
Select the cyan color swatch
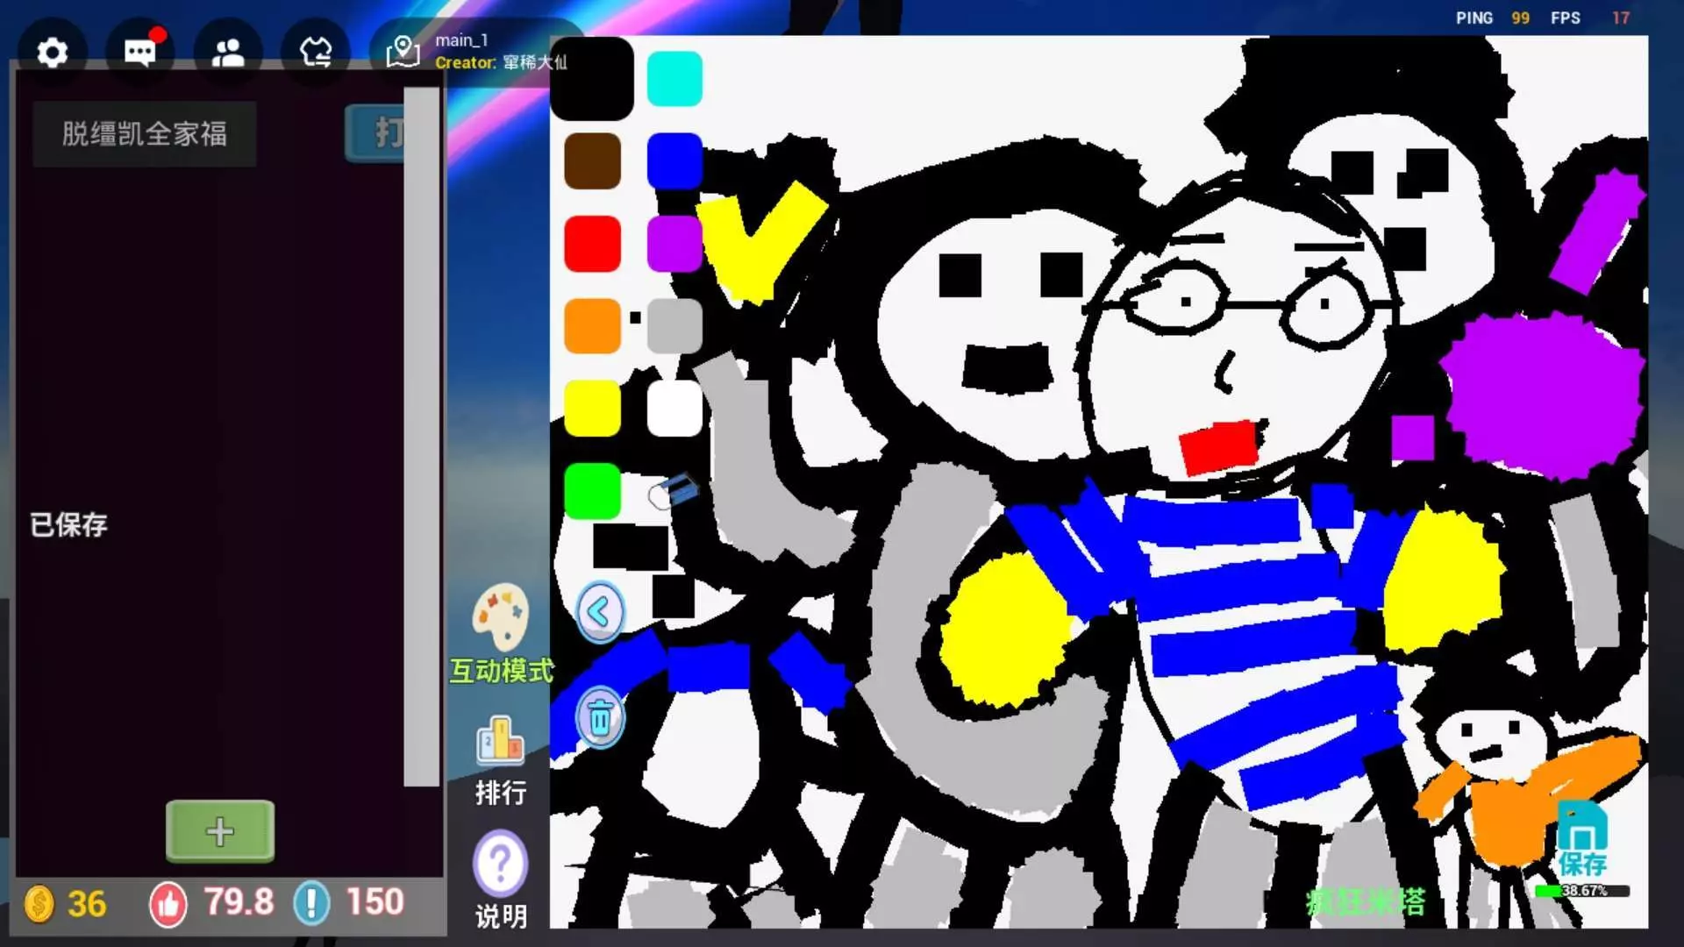tap(674, 79)
